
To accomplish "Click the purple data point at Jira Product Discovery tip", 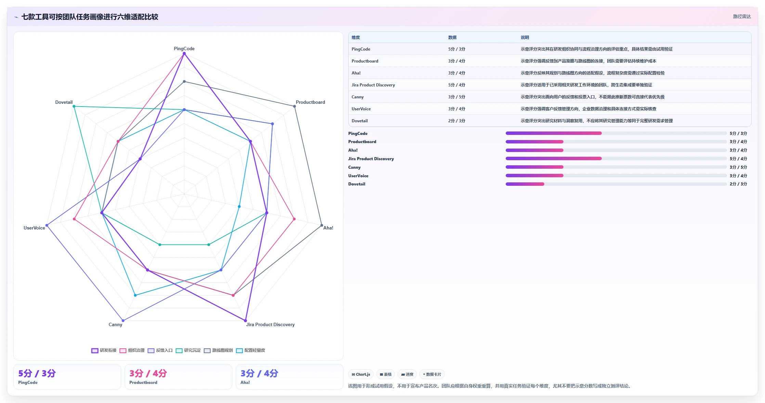I will pyautogui.click(x=245, y=321).
